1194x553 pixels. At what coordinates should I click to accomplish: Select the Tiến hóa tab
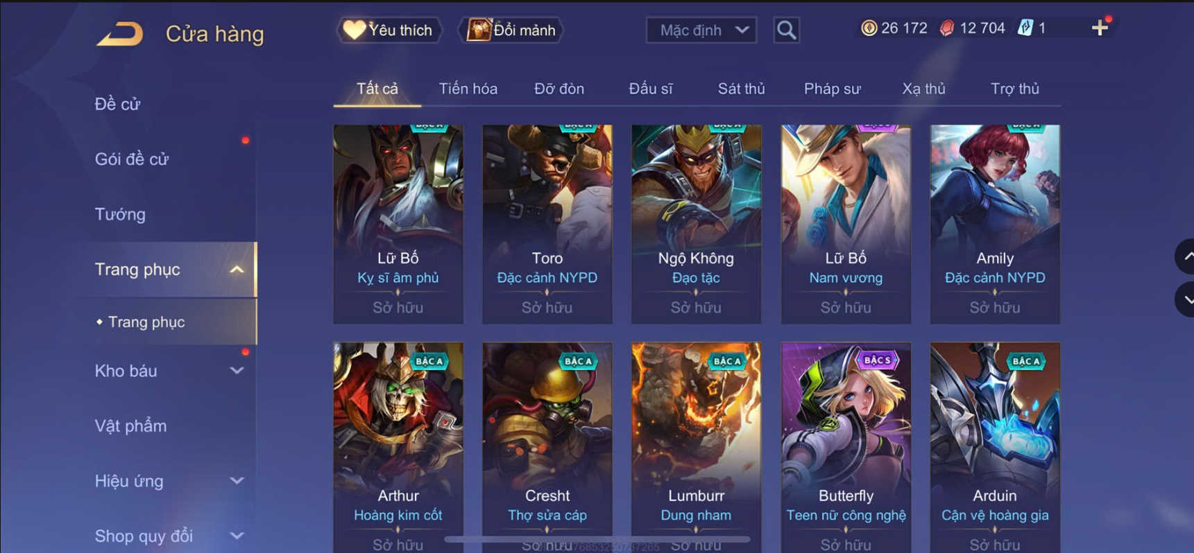pos(468,89)
